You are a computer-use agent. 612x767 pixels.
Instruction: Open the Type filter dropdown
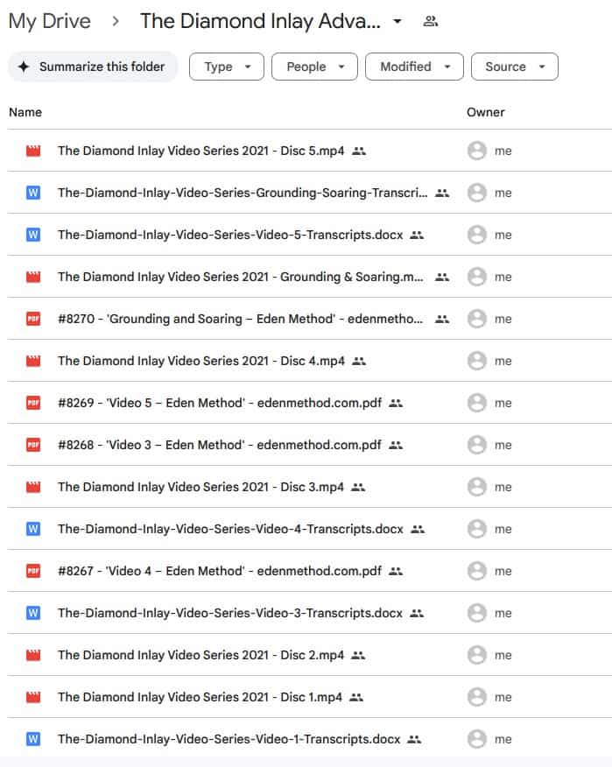(226, 67)
